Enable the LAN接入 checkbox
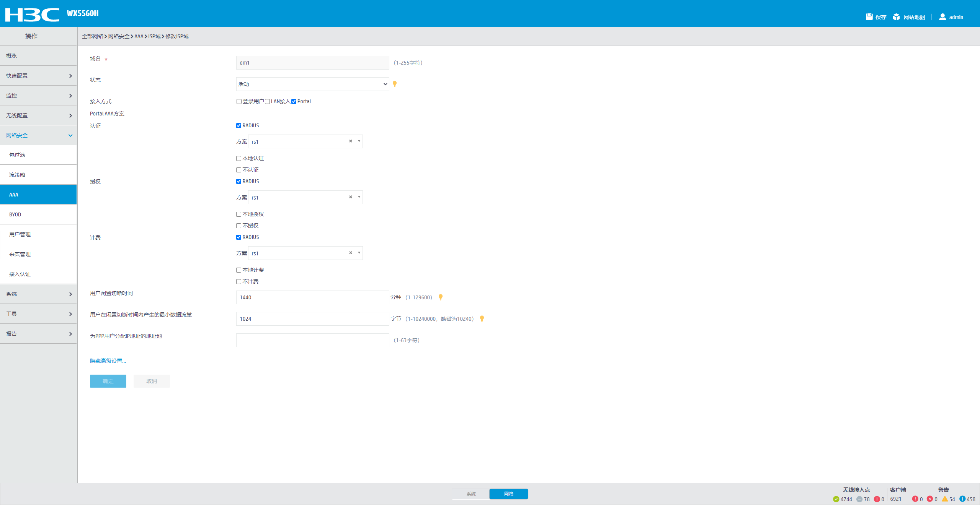Viewport: 980px width, 505px height. coord(268,102)
